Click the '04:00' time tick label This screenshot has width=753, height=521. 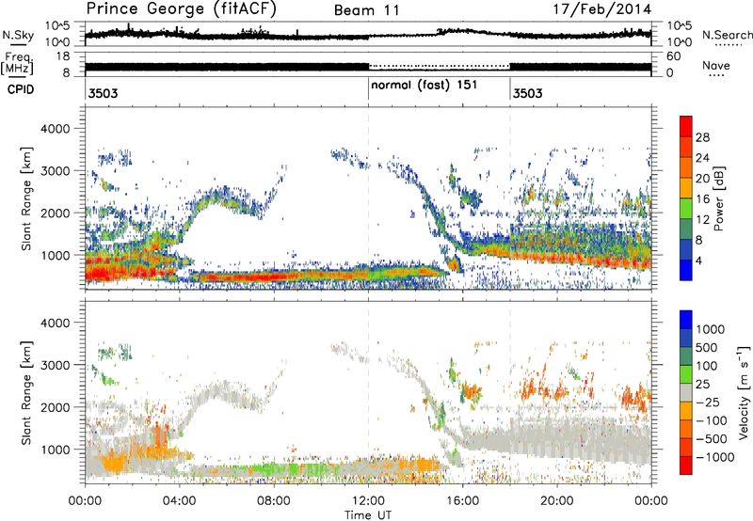pyautogui.click(x=180, y=501)
